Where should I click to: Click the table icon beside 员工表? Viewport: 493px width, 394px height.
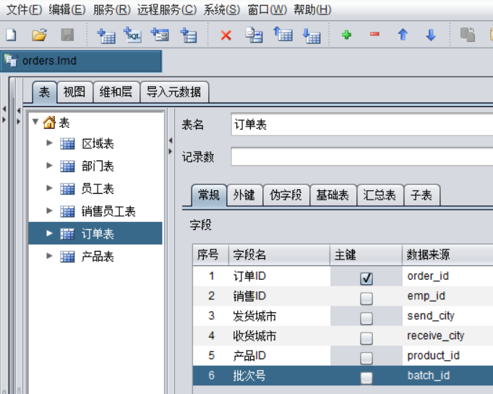coord(67,189)
